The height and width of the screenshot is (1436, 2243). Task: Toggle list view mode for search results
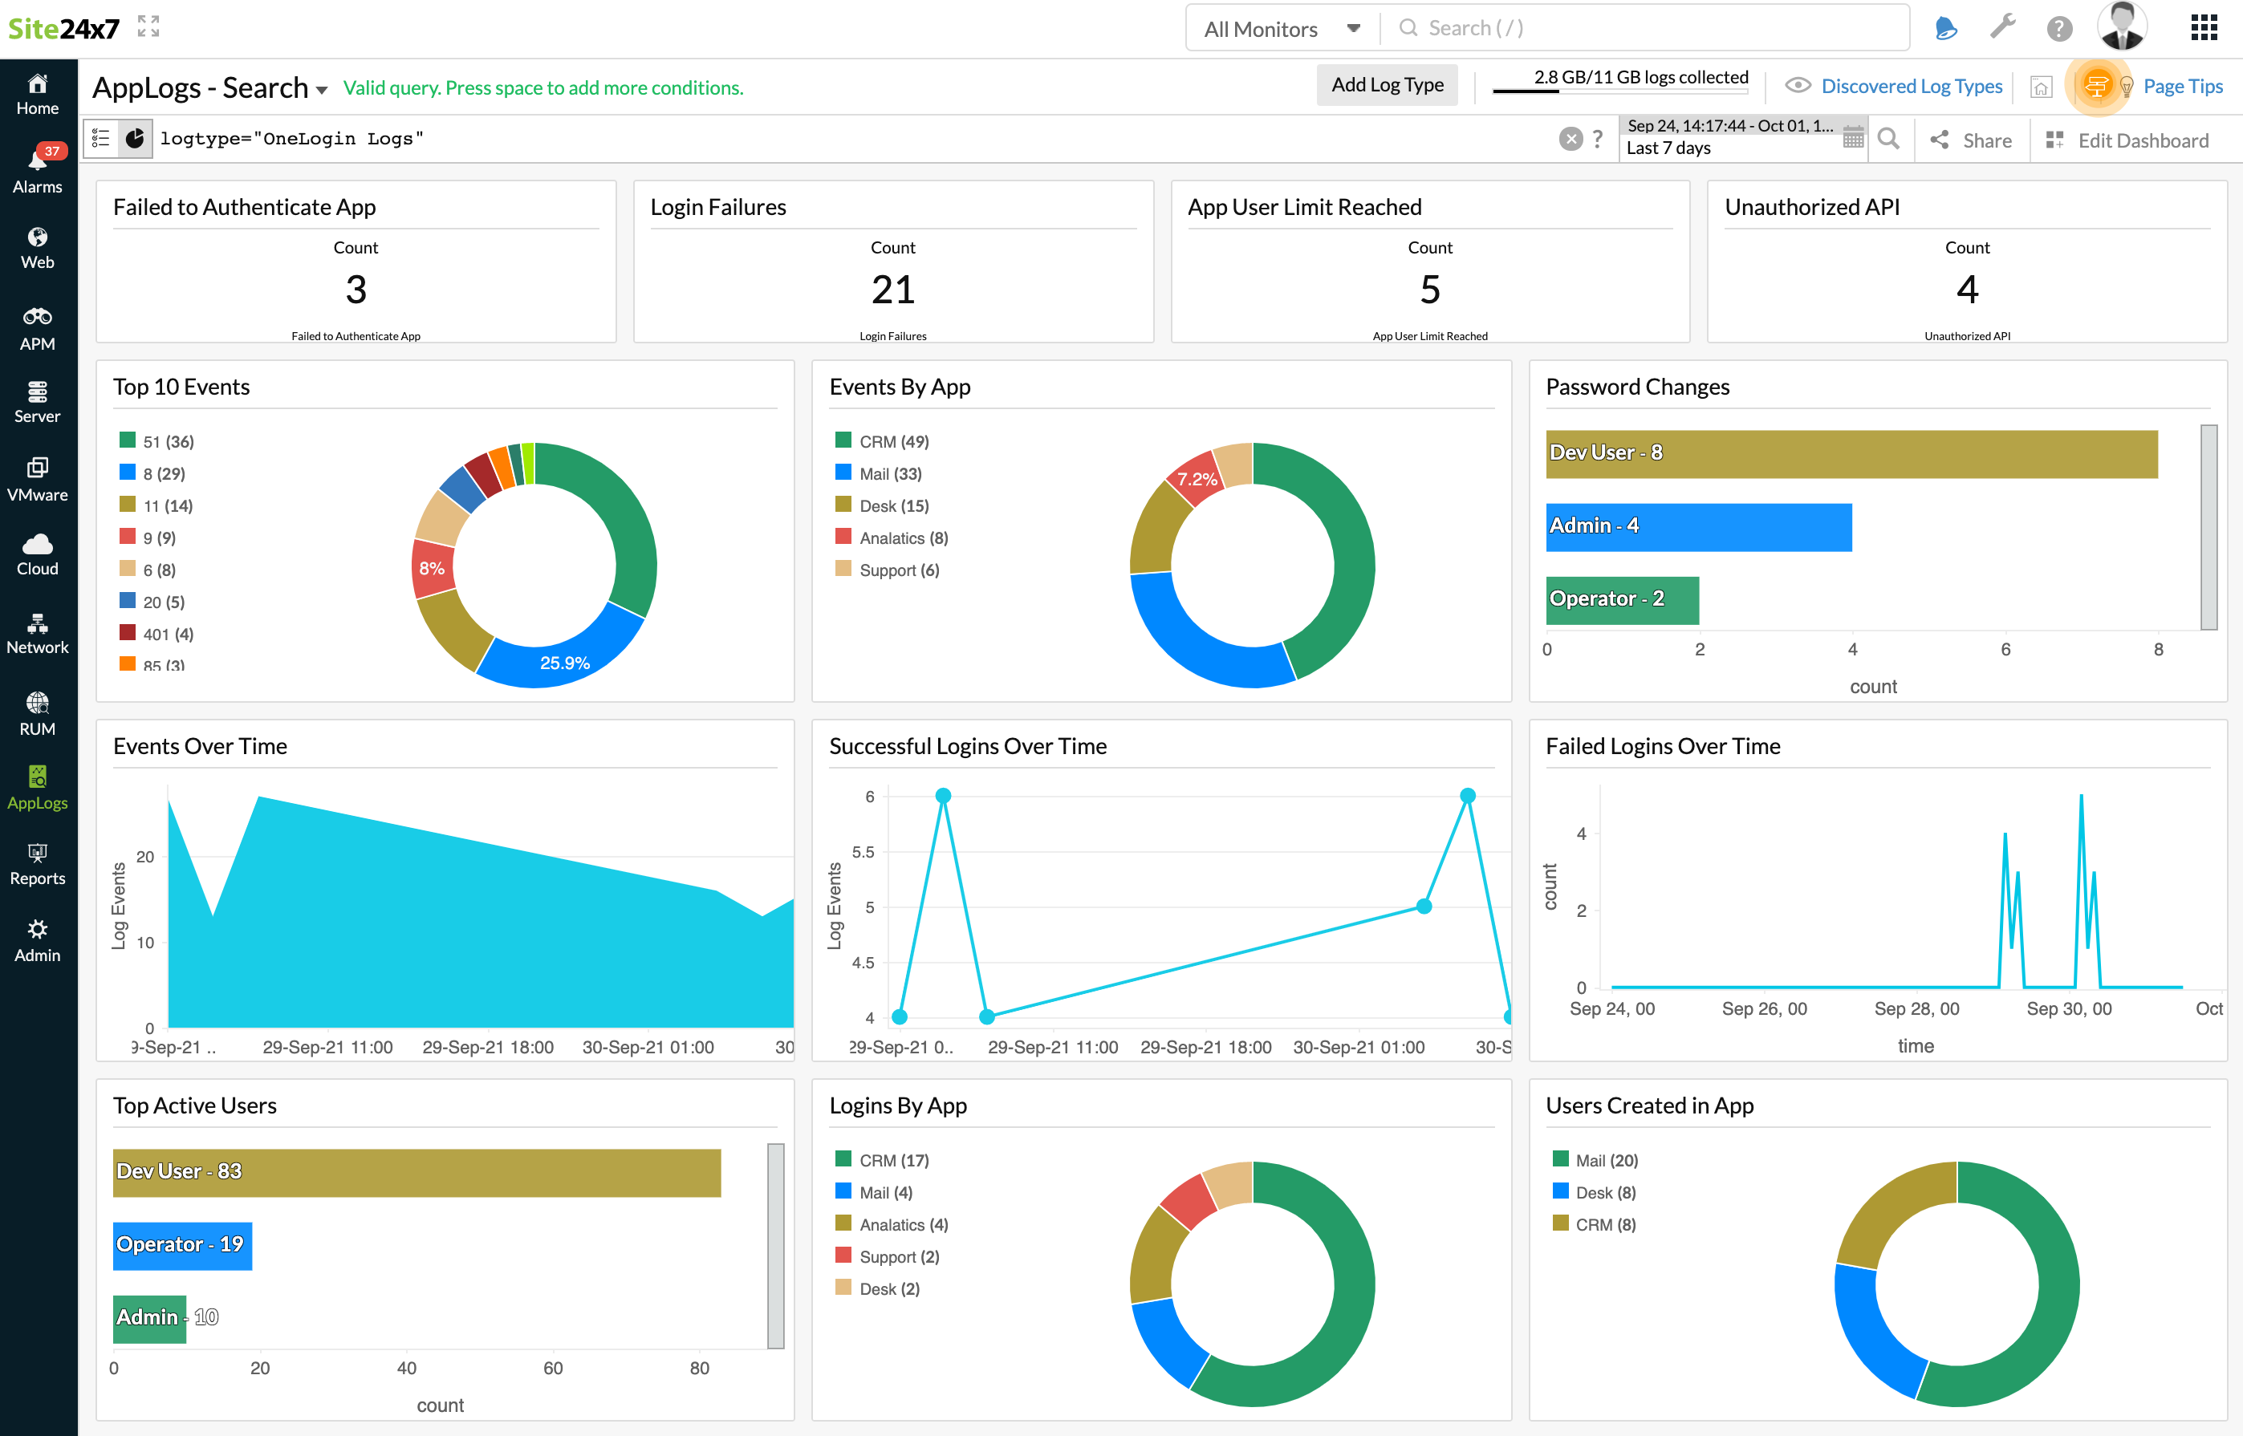pos(101,138)
